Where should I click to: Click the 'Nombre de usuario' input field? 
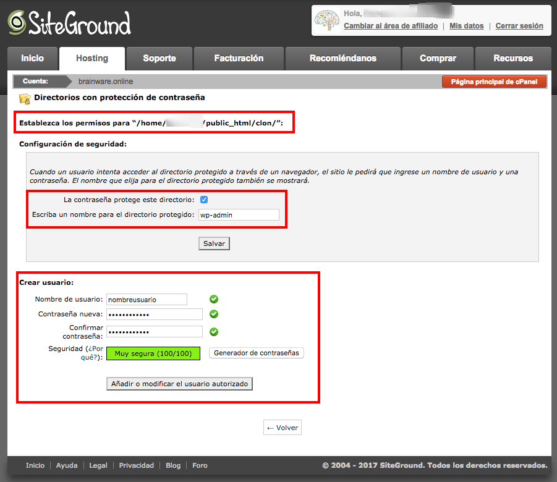(x=147, y=300)
